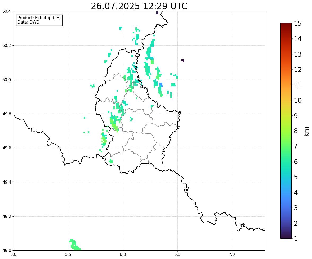Click the 'Product: Echotop (PE)' legend line
Image resolution: width=312 pixels, height=259 pixels.
pos(39,18)
